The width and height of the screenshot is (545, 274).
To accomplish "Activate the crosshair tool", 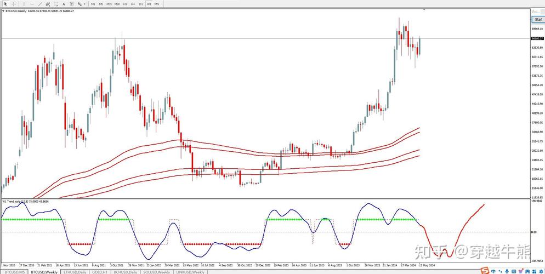I will [14, 4].
